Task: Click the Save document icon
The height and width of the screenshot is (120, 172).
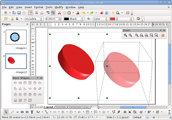Action: point(19,13)
